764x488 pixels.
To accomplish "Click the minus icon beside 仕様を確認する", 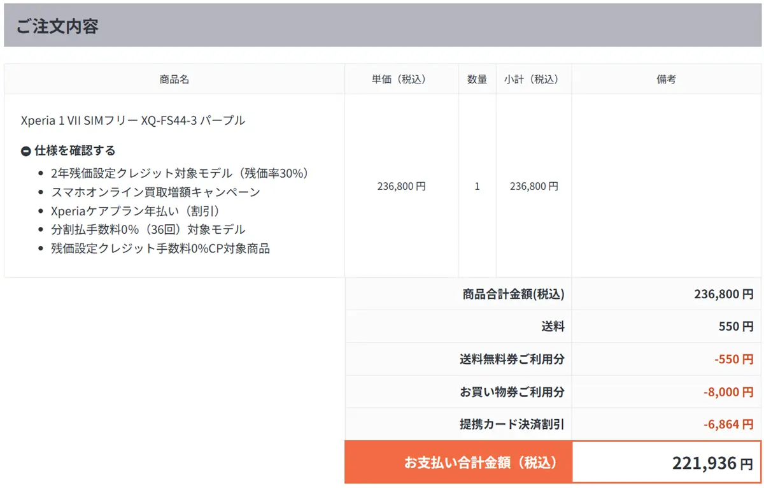I will point(26,152).
